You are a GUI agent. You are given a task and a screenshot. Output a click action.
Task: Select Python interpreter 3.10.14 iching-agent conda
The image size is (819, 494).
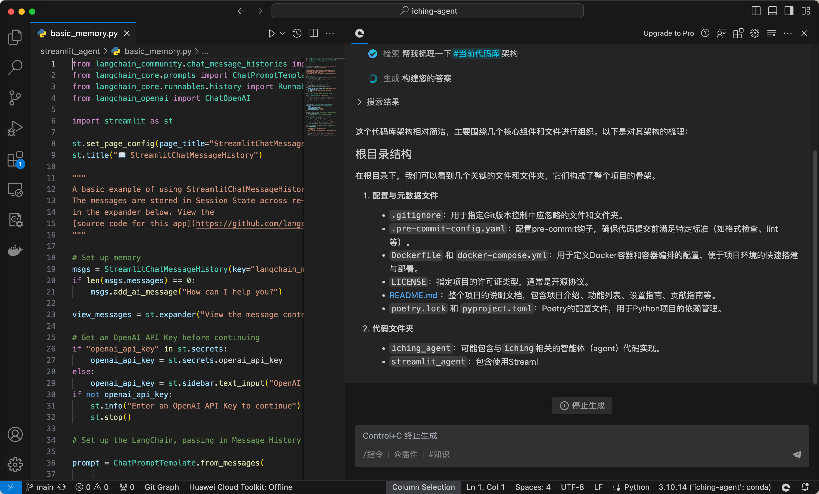pos(715,487)
